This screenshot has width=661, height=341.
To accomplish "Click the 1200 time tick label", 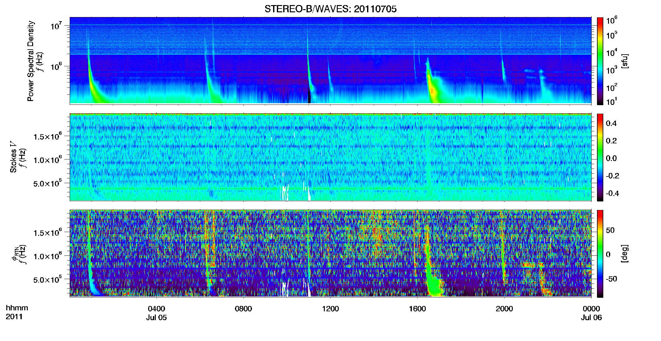I will point(330,308).
